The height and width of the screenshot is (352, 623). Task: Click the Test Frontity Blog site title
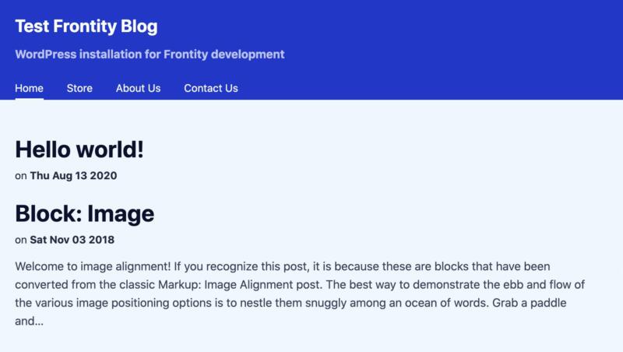coord(86,26)
